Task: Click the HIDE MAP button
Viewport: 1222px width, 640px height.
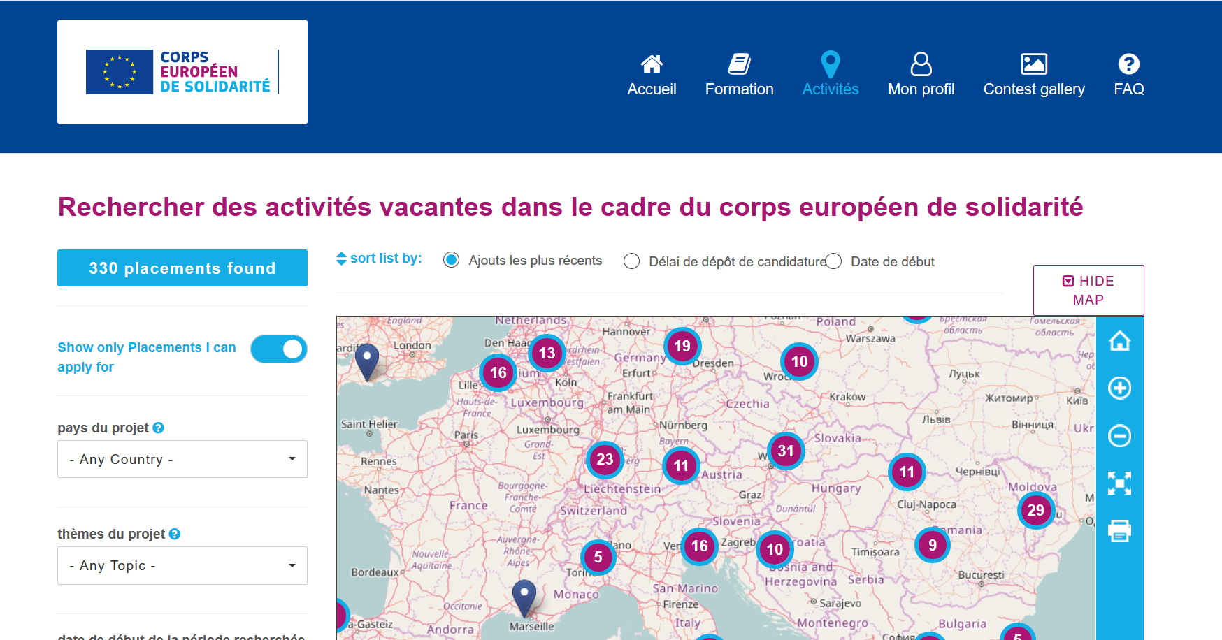Action: 1088,290
